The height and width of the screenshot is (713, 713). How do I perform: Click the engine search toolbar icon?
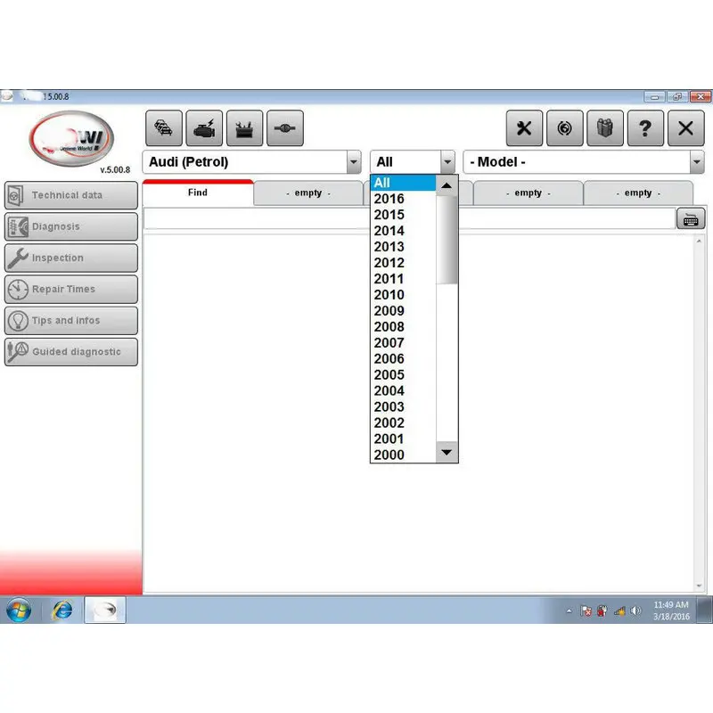(x=204, y=128)
